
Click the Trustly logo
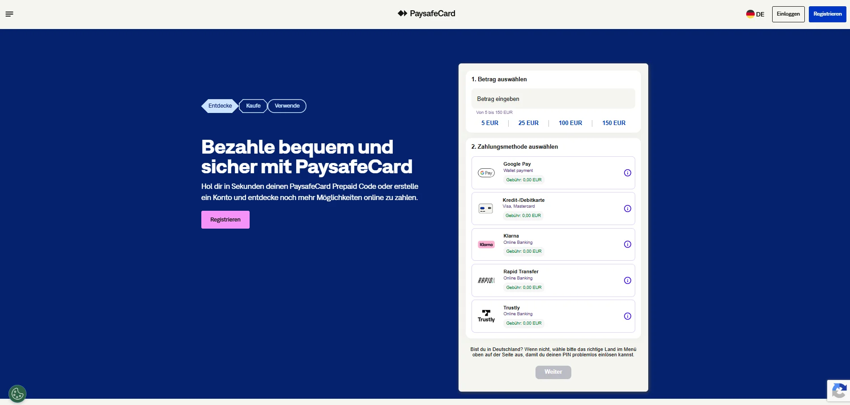[486, 316]
